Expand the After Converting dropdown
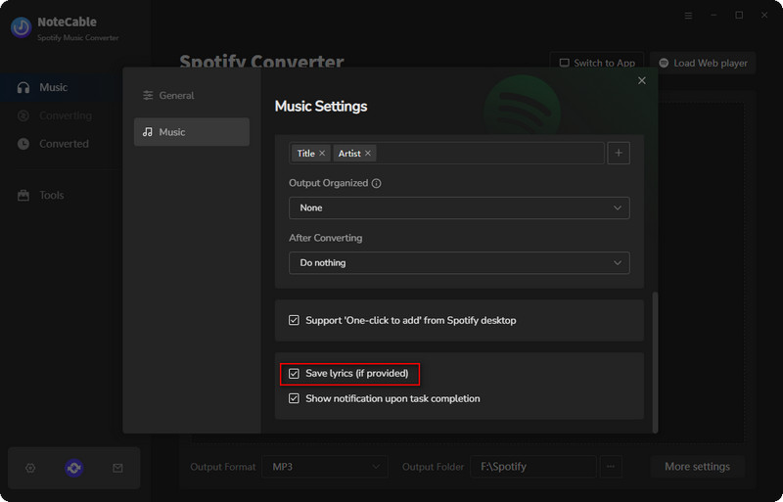The width and height of the screenshot is (783, 502). click(x=459, y=262)
